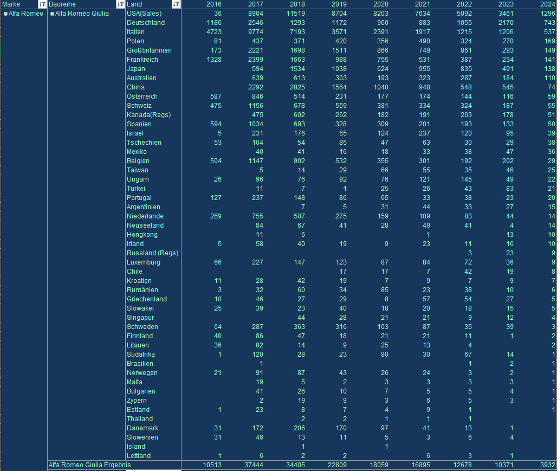
Task: Click the Schweiz row label
Action: click(x=139, y=106)
